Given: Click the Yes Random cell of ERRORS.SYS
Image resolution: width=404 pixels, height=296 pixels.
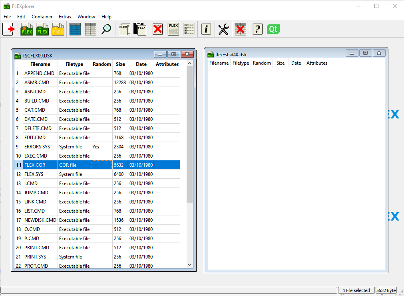Looking at the screenshot, I should pos(101,146).
